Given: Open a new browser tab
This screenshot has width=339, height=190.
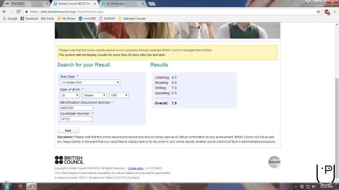Looking at the screenshot, I should 152,4.
